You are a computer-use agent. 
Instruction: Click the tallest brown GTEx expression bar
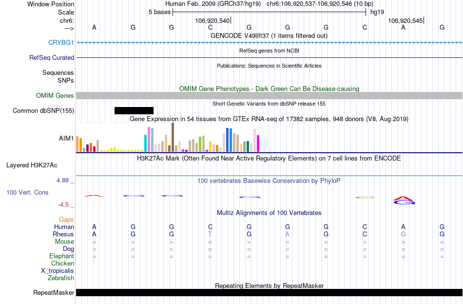tap(173, 137)
